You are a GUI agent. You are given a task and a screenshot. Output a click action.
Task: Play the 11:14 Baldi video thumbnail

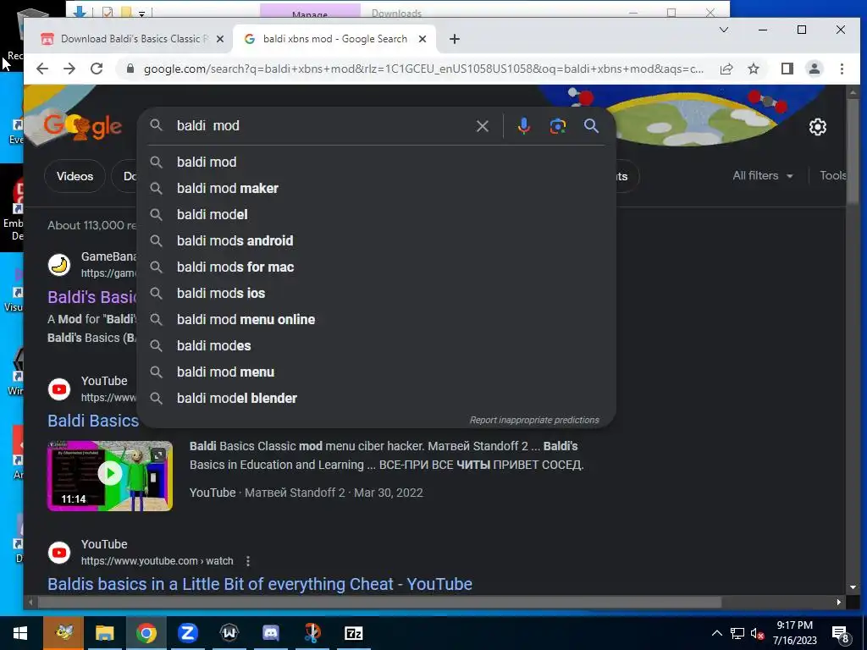pos(110,476)
